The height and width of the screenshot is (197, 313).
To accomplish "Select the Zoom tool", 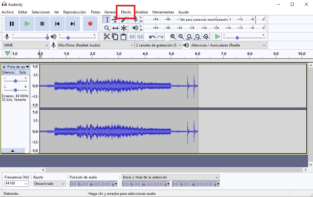I will pyautogui.click(x=107, y=28).
